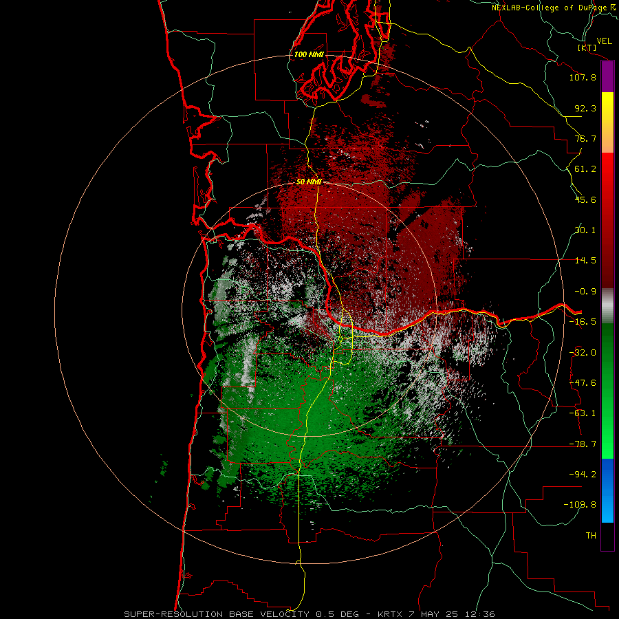The width and height of the screenshot is (619, 619).
Task: Click the 30.1 legend value
Action: point(585,230)
